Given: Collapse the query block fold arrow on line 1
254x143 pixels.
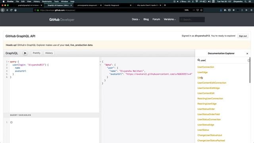Looking at the screenshot, I should 8,62.
